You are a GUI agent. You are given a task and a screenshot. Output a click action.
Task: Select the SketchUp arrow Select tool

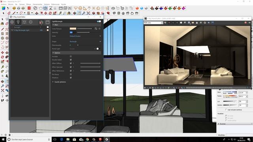[4, 13]
